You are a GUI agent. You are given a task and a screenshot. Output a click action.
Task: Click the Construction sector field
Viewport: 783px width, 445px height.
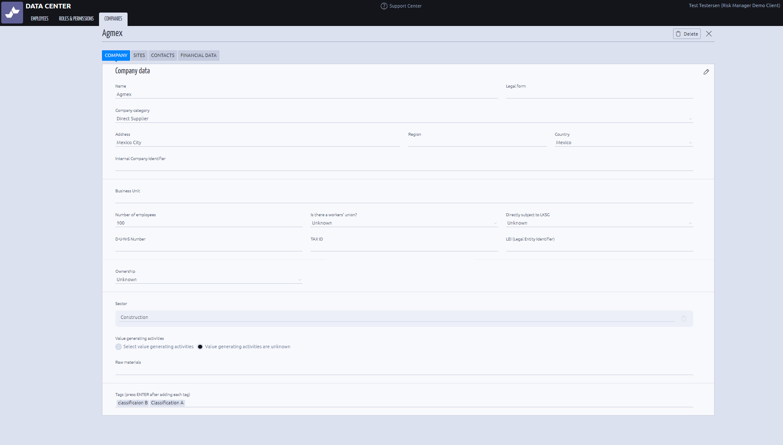pyautogui.click(x=397, y=317)
